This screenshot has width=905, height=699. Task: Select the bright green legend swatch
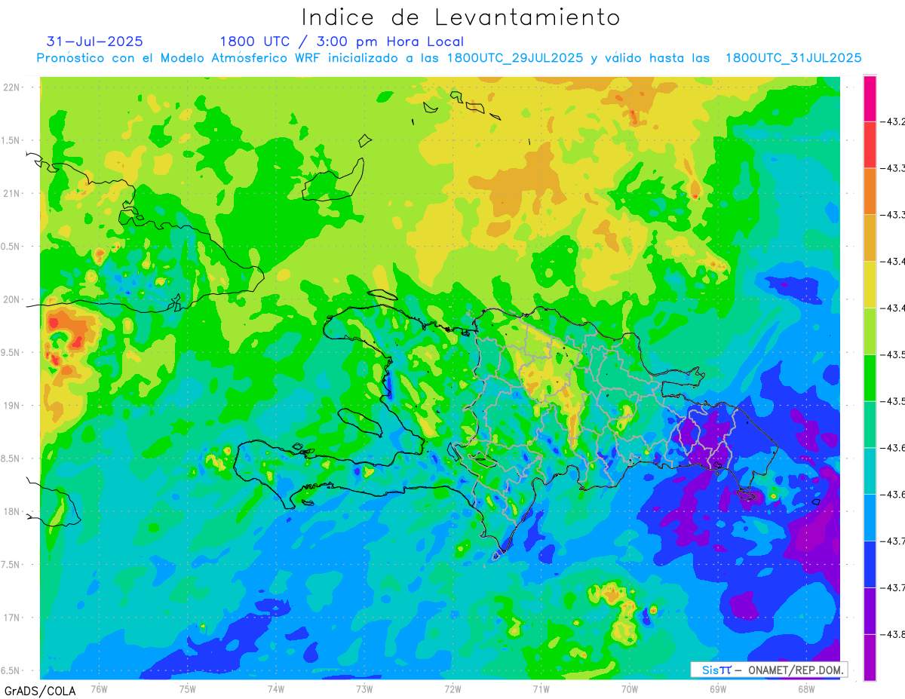[x=870, y=377]
